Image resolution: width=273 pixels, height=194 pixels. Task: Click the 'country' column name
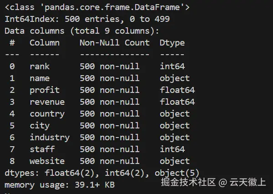click(47, 114)
